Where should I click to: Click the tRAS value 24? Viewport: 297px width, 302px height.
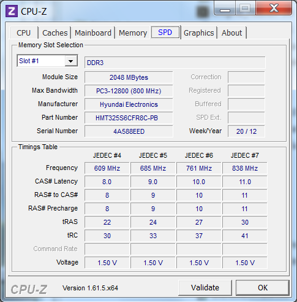coord(153,222)
